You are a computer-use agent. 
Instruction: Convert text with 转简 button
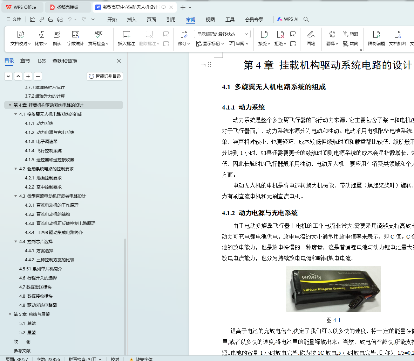(x=350, y=43)
